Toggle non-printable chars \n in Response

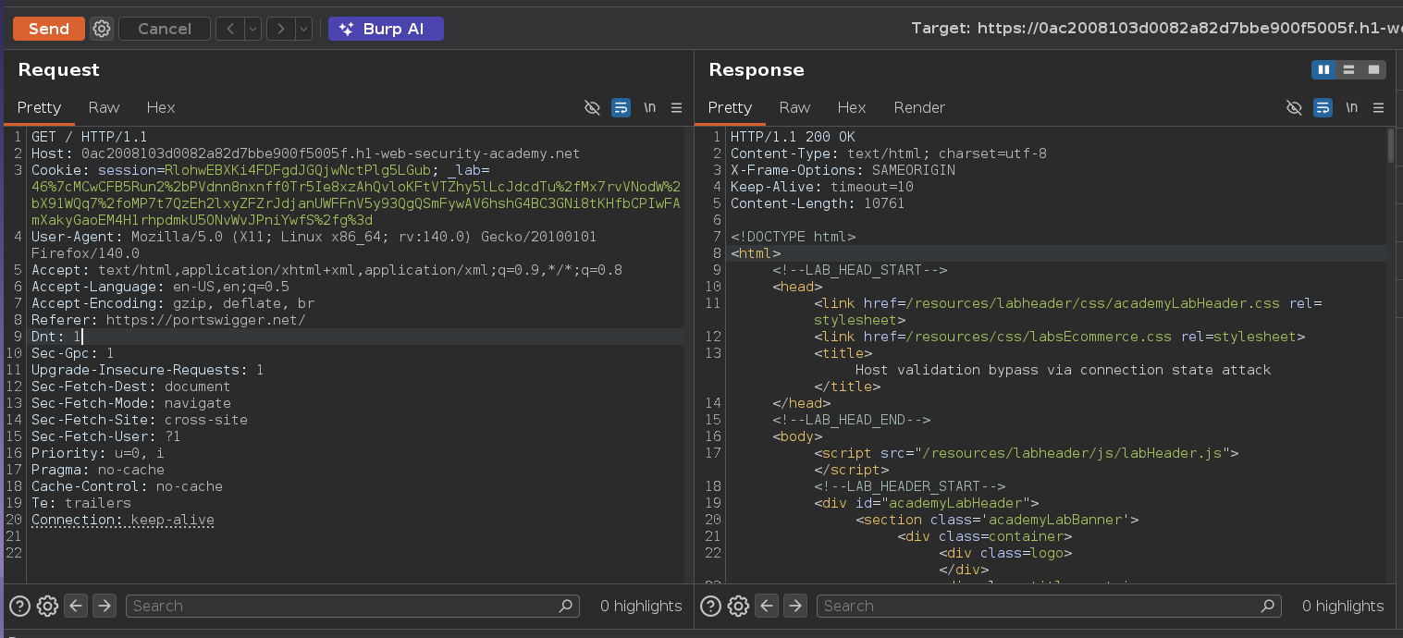[1352, 108]
